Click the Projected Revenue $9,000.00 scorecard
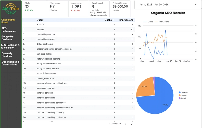The height and width of the screenshot is (128, 202). coord(120,9)
